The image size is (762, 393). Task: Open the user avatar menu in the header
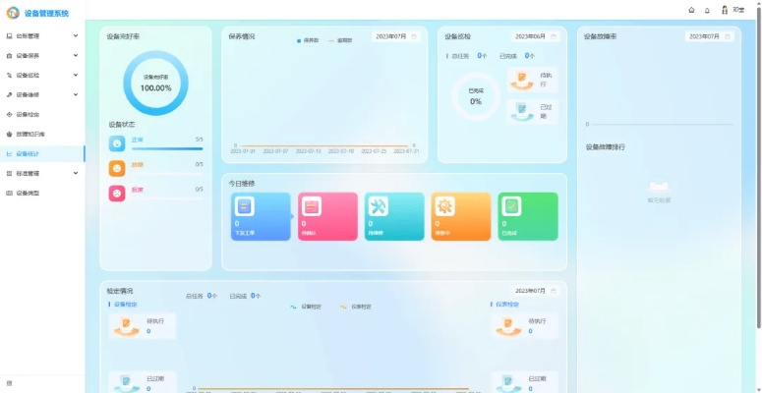point(725,10)
